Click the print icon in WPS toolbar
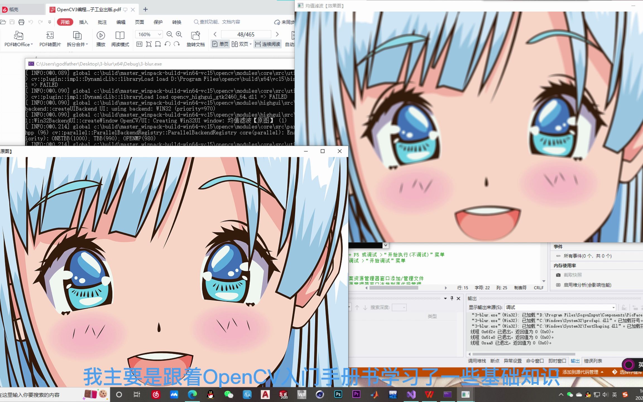The height and width of the screenshot is (402, 643). pos(21,22)
